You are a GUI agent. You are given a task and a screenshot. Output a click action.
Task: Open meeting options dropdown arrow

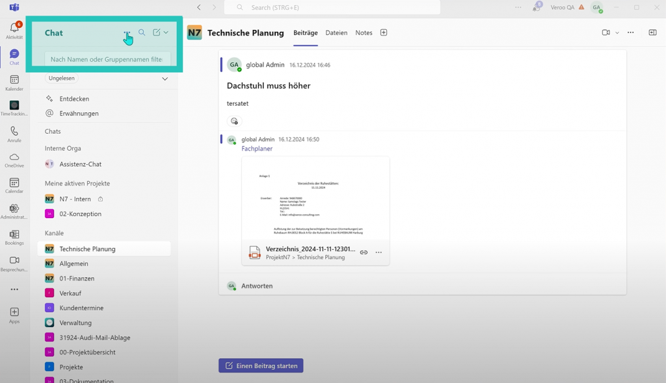pos(617,32)
